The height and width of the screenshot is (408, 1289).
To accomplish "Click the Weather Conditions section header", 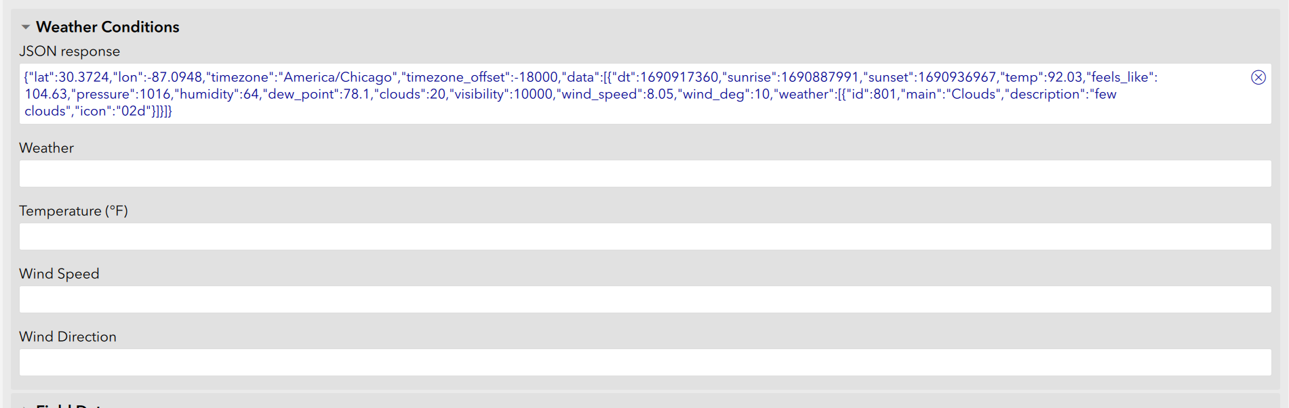I will pos(108,27).
